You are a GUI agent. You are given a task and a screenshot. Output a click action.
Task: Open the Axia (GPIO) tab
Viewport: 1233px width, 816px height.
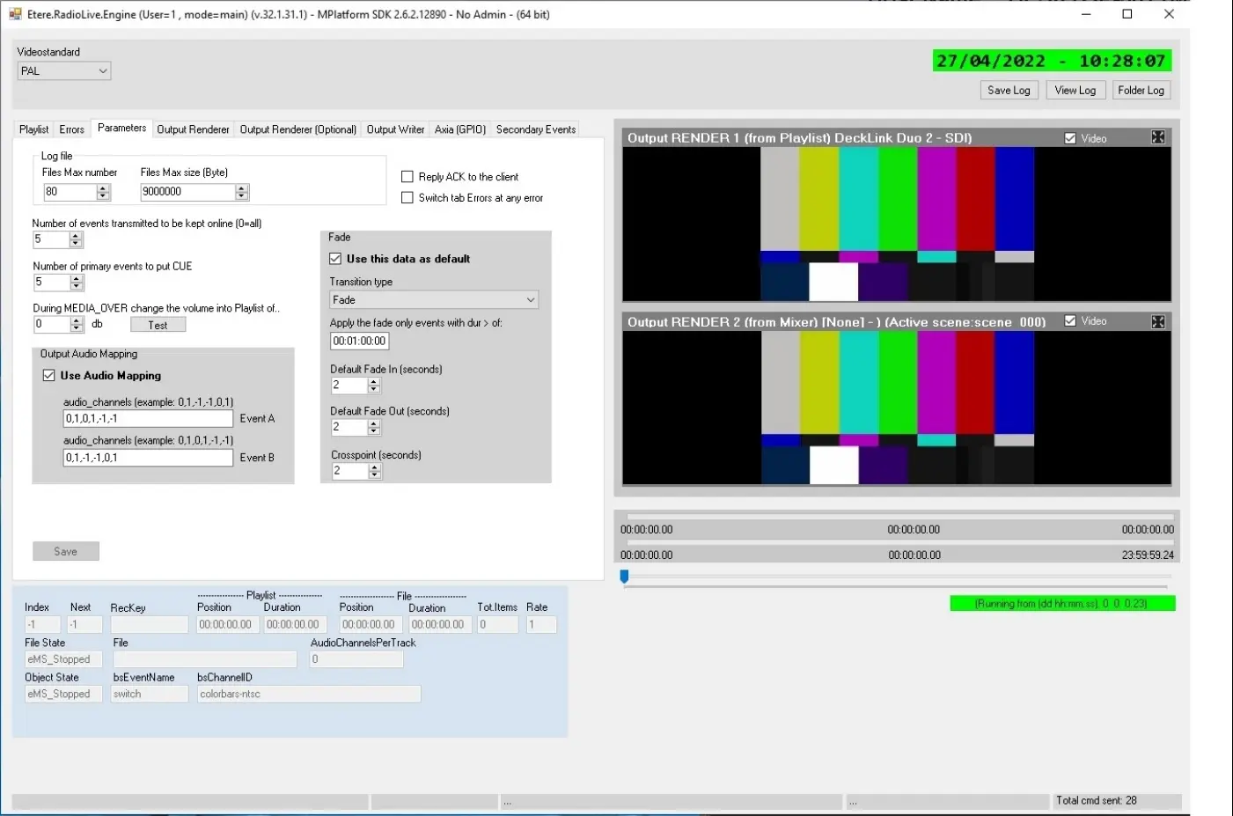(459, 129)
